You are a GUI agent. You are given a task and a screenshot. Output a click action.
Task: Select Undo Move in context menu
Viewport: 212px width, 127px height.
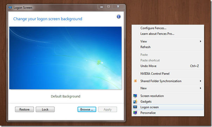click(x=168, y=66)
